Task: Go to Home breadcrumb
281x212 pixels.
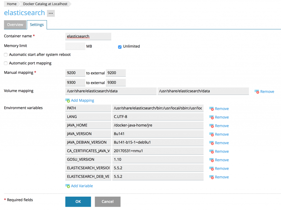Action: pyautogui.click(x=12, y=4)
